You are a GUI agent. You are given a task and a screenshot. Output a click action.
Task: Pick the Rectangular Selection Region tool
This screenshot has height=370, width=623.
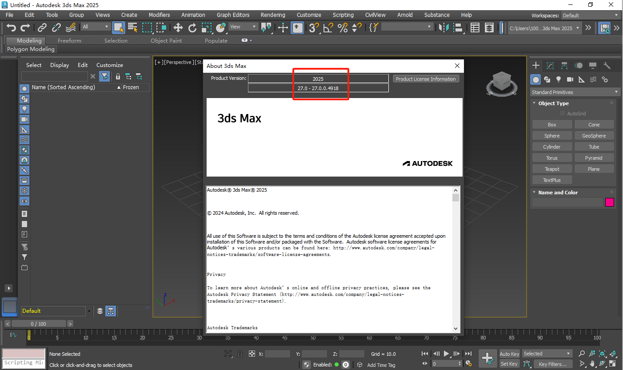click(x=147, y=28)
